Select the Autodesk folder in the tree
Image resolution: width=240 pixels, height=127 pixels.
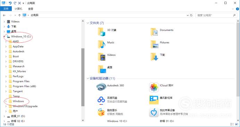[x=18, y=51]
